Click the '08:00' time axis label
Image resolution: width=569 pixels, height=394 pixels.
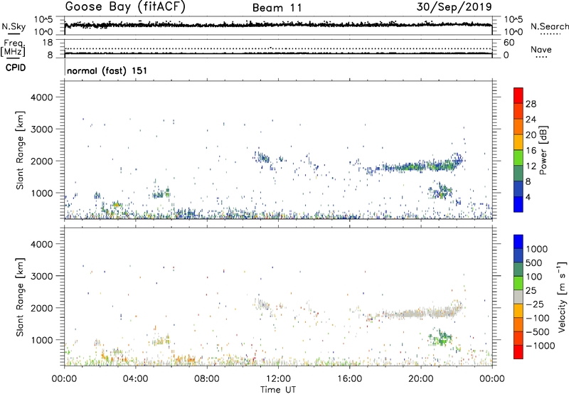(207, 379)
